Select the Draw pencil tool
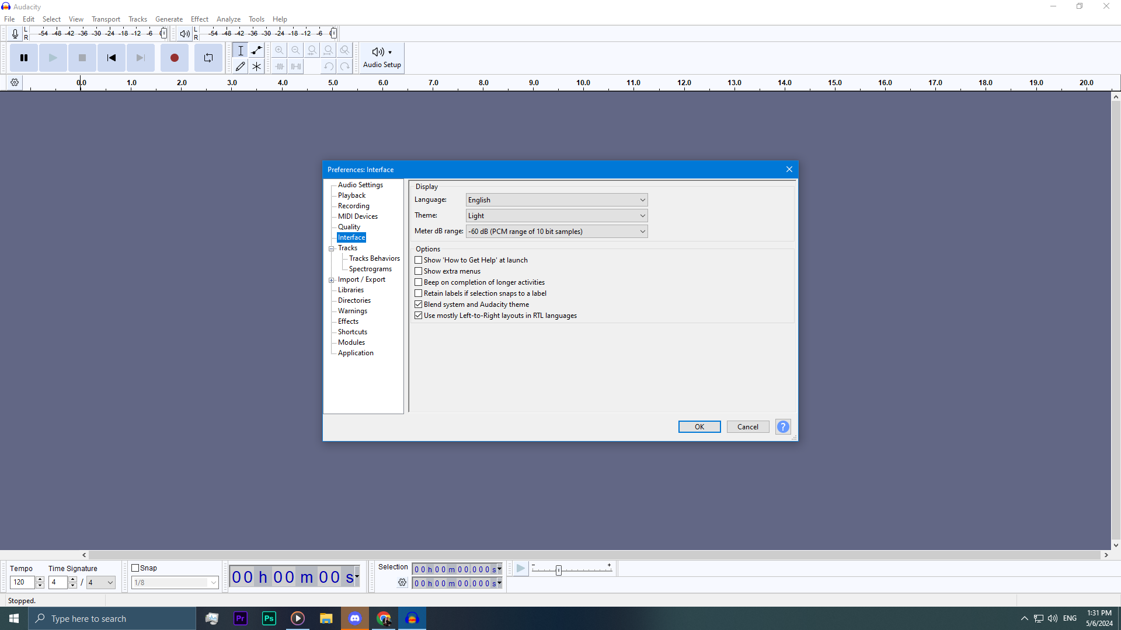Screen dimensions: 1121x630 240,66
